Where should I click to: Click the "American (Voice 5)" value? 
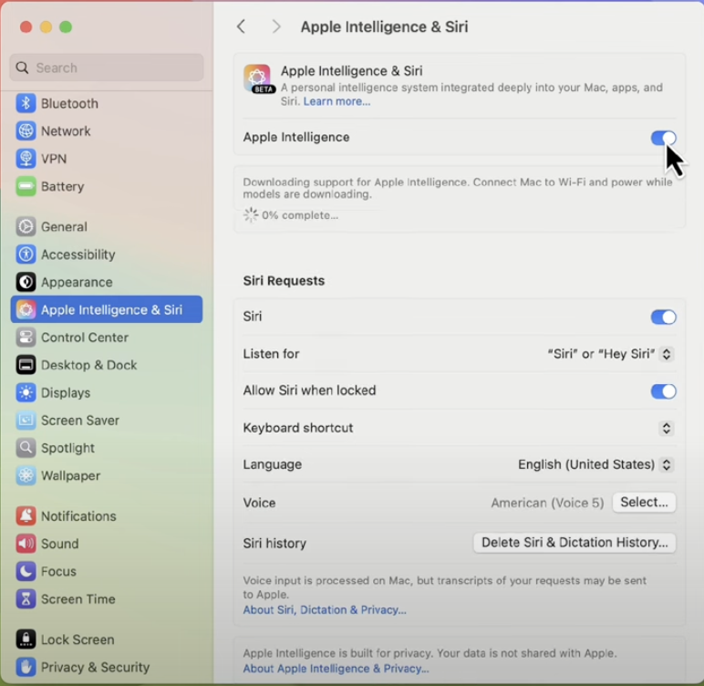[x=547, y=503]
